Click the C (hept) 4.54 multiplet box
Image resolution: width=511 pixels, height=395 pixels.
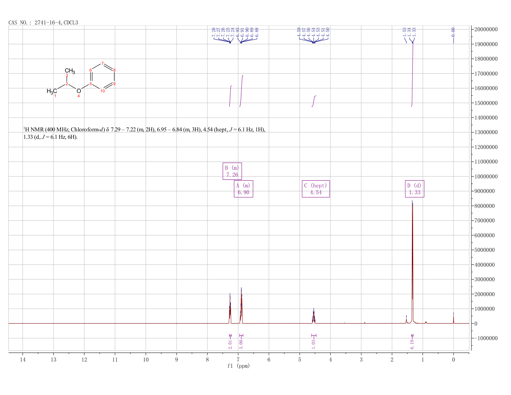316,189
